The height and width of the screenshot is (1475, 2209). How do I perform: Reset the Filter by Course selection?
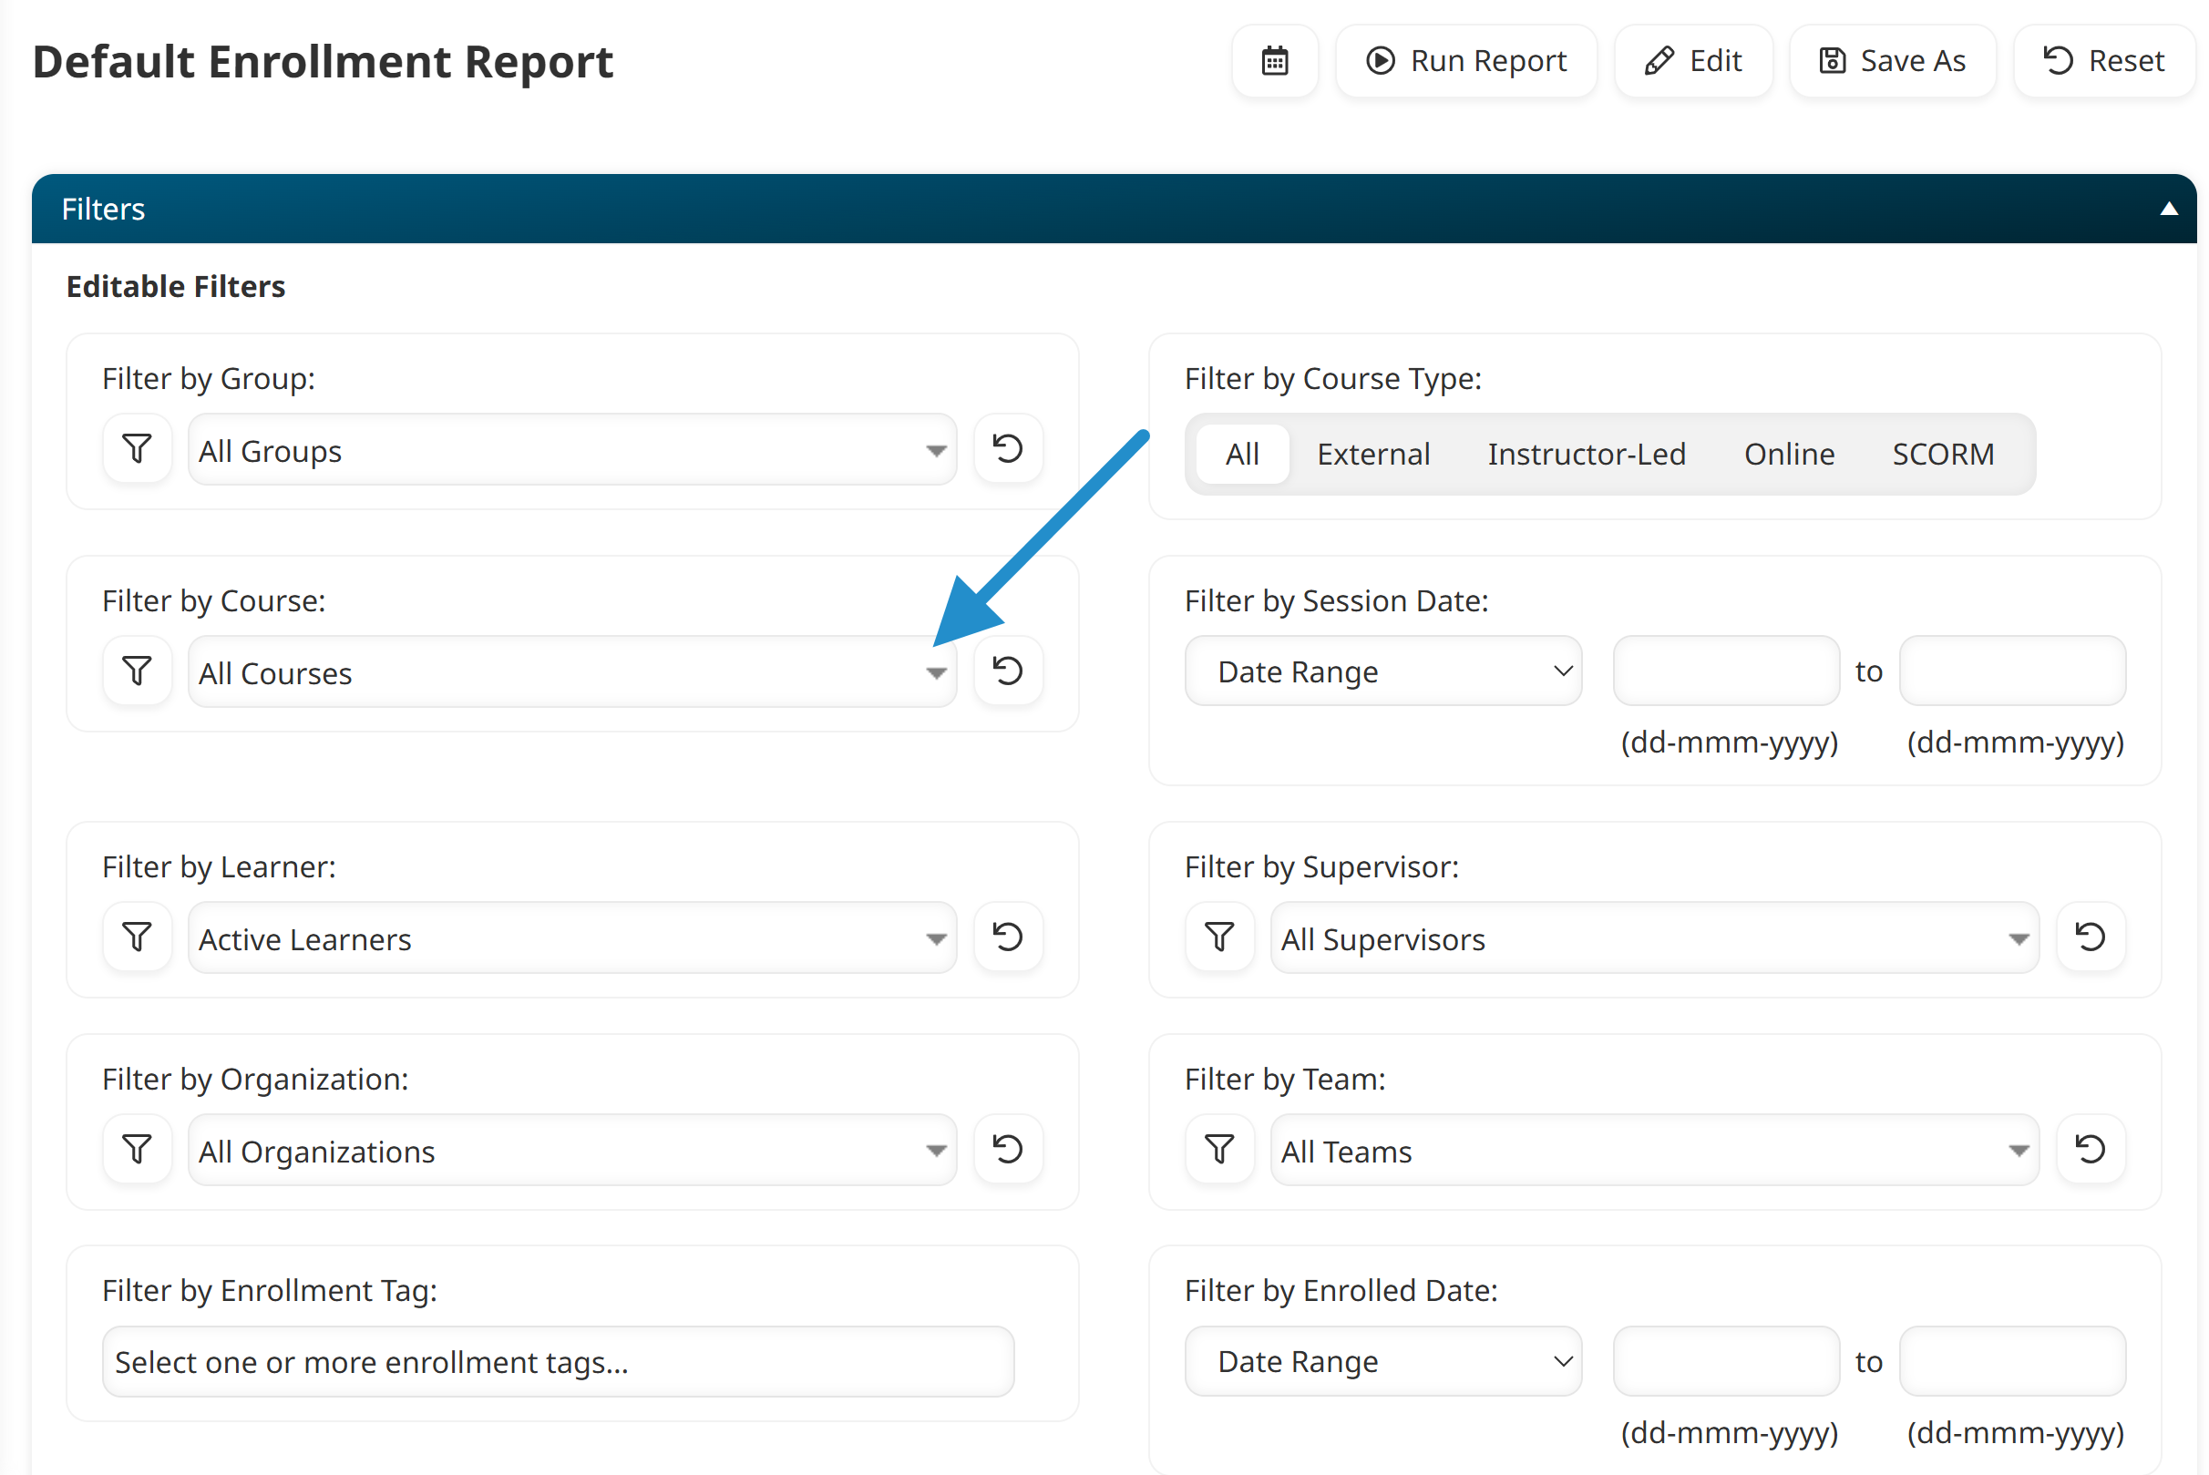1008,671
